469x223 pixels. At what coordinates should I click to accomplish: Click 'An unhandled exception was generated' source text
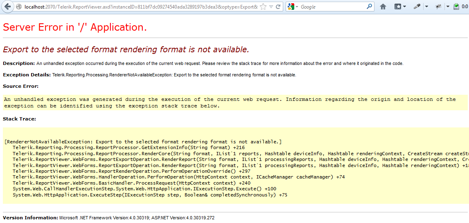230,103
